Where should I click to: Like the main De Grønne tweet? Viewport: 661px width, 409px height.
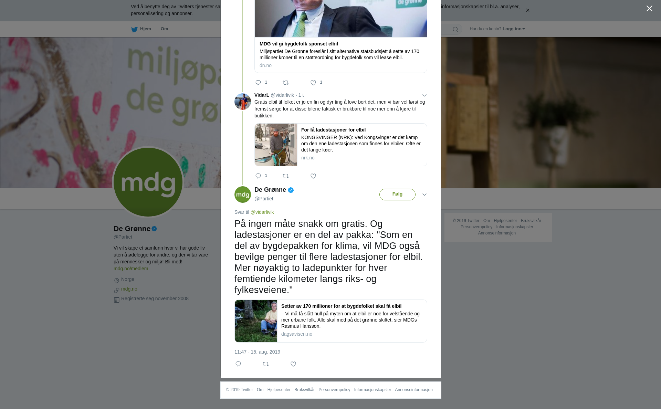[293, 364]
